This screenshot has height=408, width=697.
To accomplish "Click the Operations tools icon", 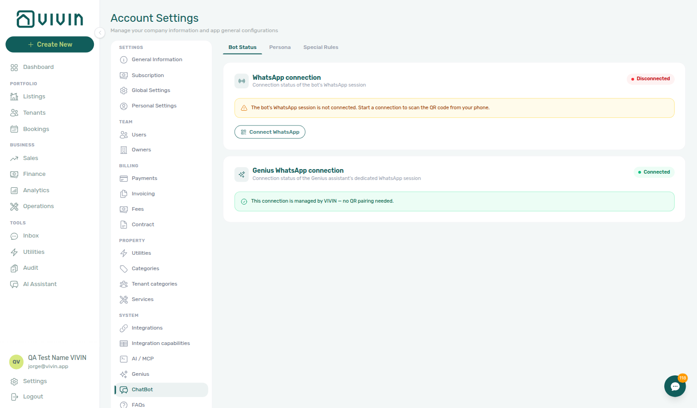I will [14, 206].
